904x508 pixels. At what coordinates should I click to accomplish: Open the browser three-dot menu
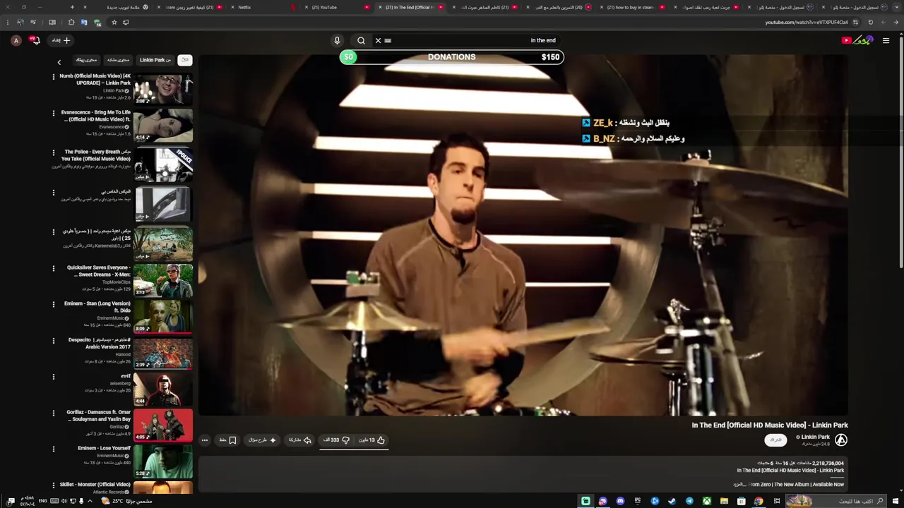7,22
